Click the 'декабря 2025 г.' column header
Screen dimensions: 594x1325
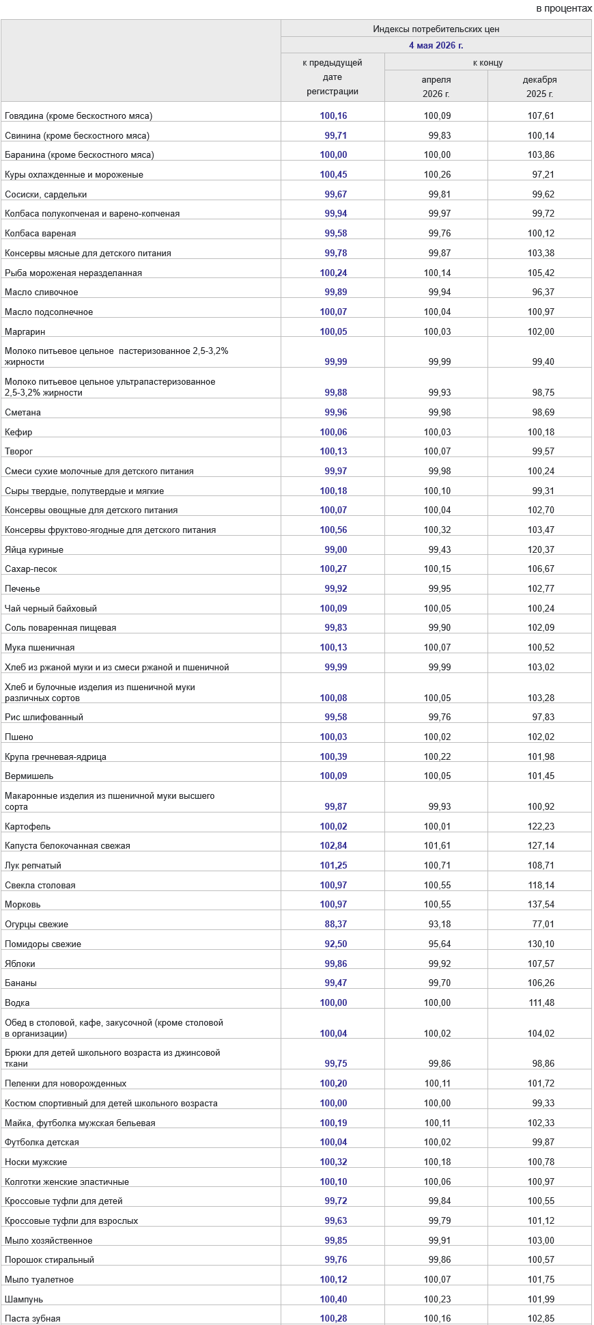(539, 87)
